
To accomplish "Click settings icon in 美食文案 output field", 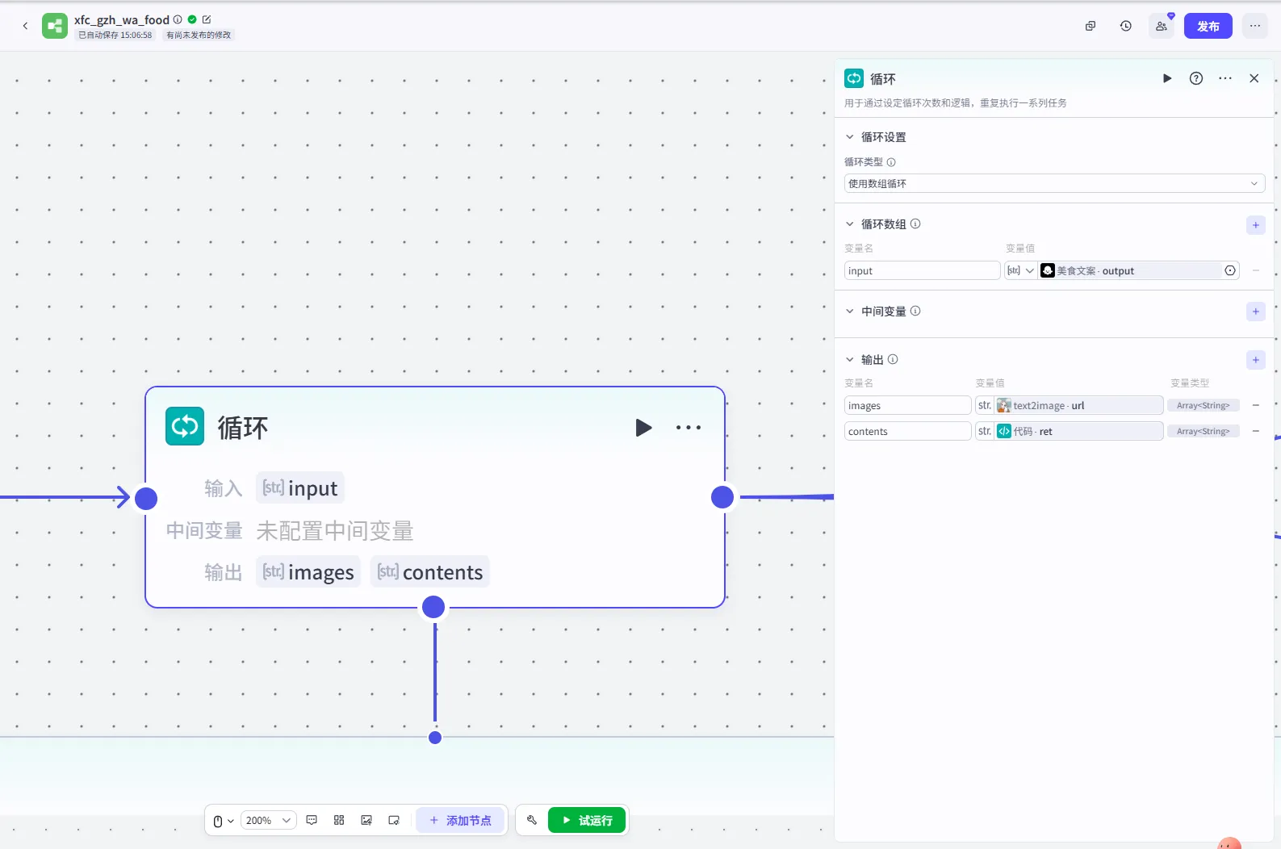I will click(1230, 270).
